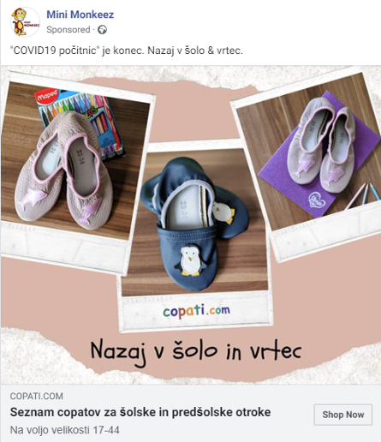Image resolution: width=381 pixels, height=442 pixels.
Task: Click the colorful copati.com logo
Action: coord(196,311)
